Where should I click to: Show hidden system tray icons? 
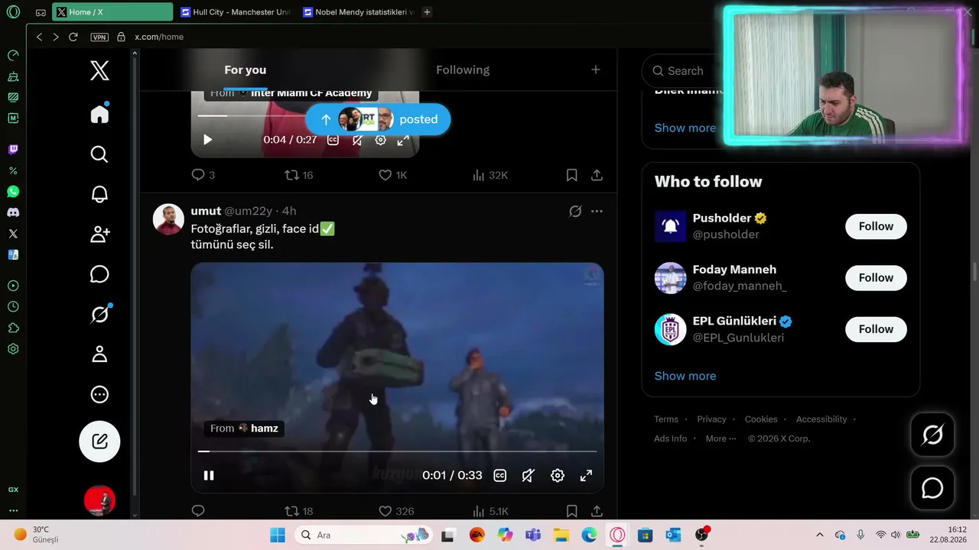coord(820,535)
